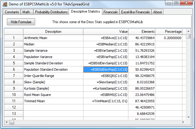Select the element value 88.00226657
Screen dimensions: 195x129
click(x=142, y=88)
